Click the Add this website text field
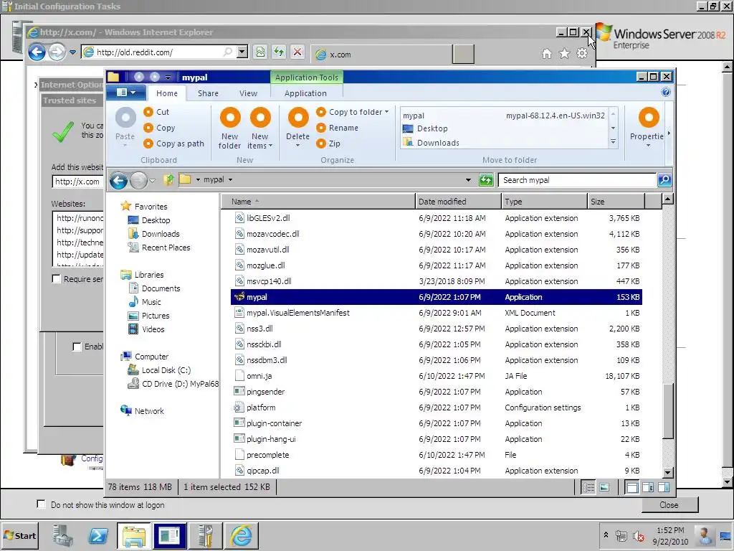 point(77,182)
